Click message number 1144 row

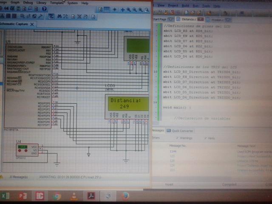click(173, 151)
